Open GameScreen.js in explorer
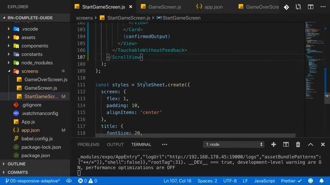The height and width of the screenshot is (185, 330). point(41,88)
